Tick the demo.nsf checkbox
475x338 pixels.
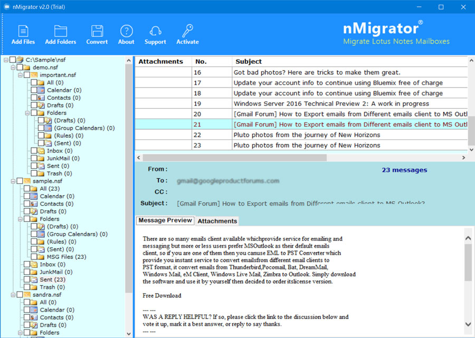(x=20, y=67)
